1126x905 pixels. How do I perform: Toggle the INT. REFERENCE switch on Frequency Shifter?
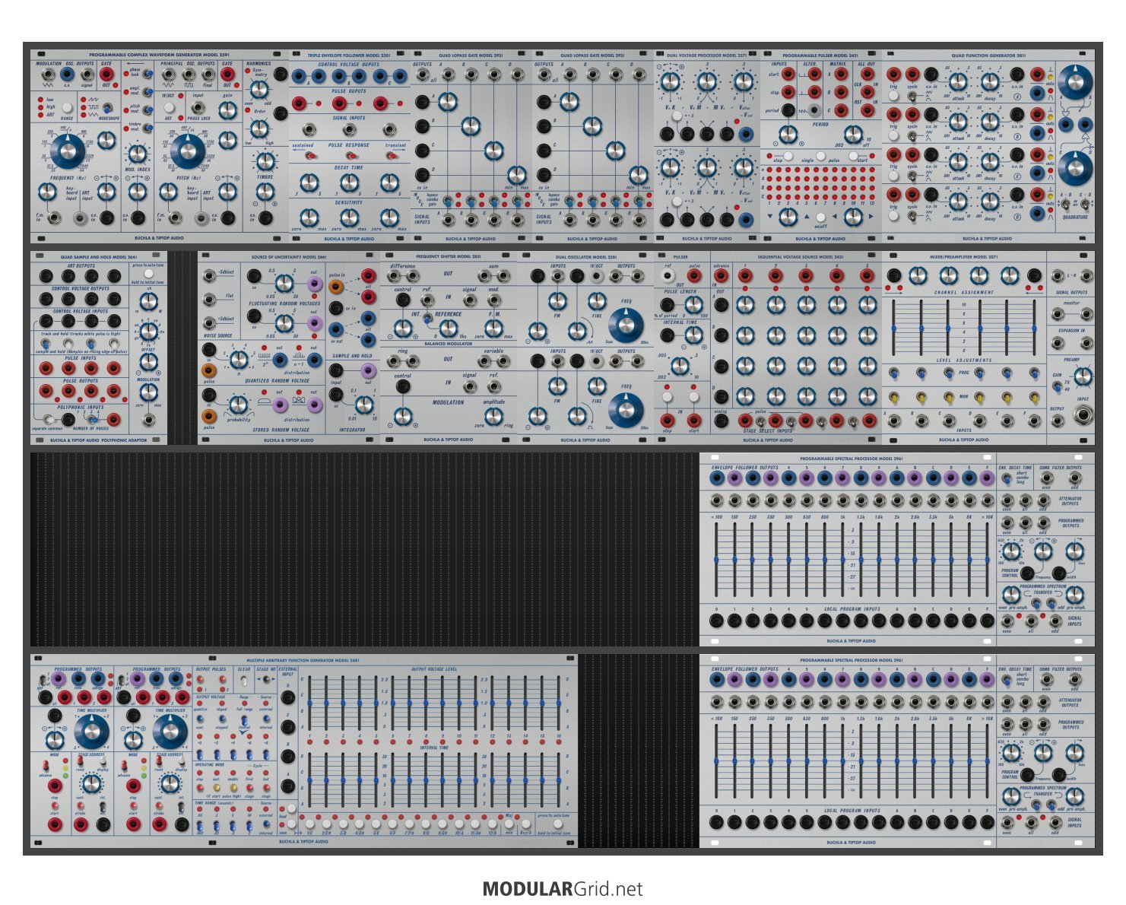[429, 316]
